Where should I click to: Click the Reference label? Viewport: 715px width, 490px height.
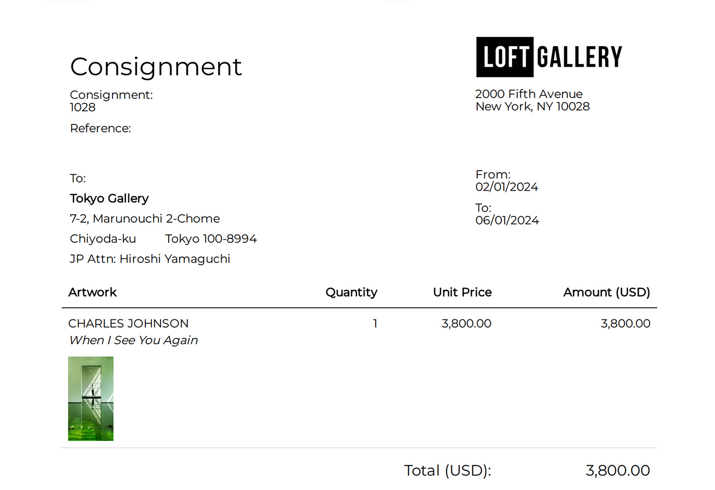100,128
